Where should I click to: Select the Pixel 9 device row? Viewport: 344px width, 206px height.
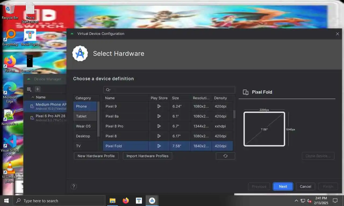coord(168,106)
